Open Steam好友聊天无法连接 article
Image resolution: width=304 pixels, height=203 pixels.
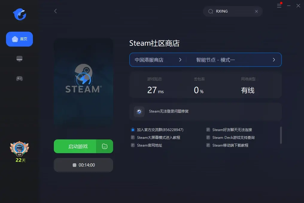point(232,130)
